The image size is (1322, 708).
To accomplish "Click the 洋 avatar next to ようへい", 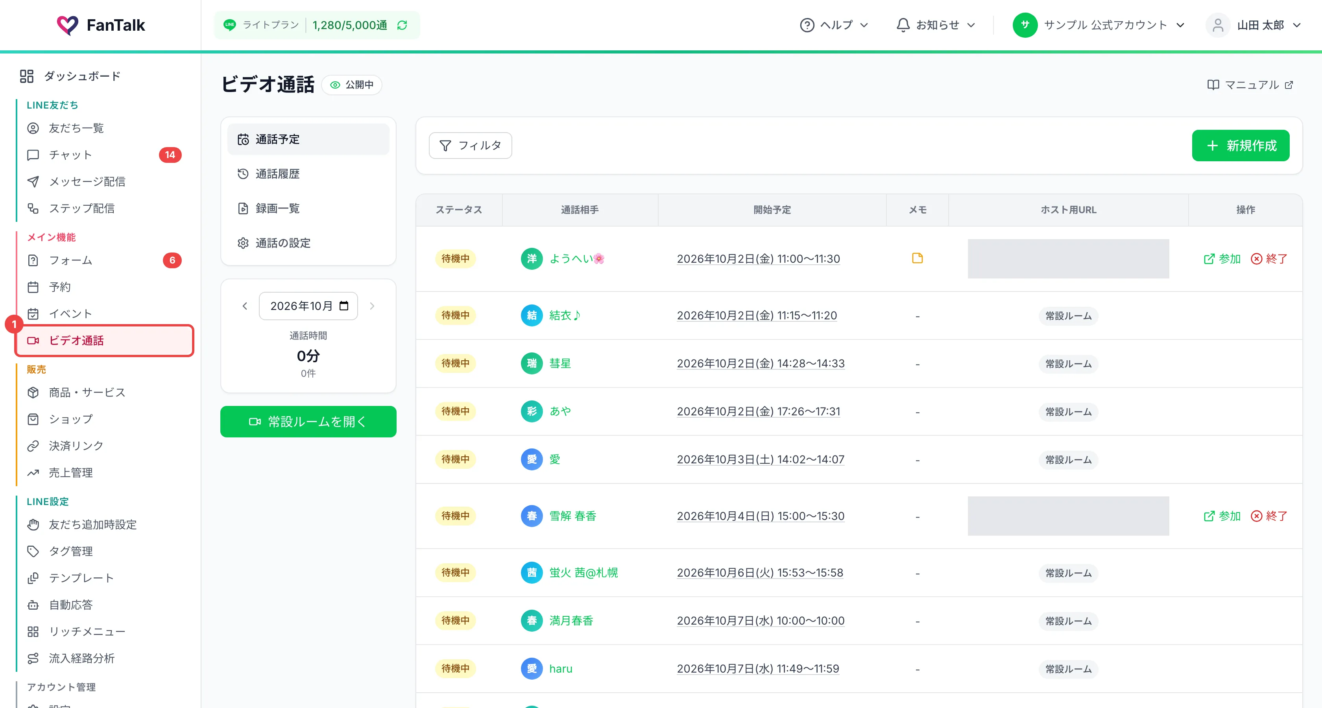I will pos(532,258).
